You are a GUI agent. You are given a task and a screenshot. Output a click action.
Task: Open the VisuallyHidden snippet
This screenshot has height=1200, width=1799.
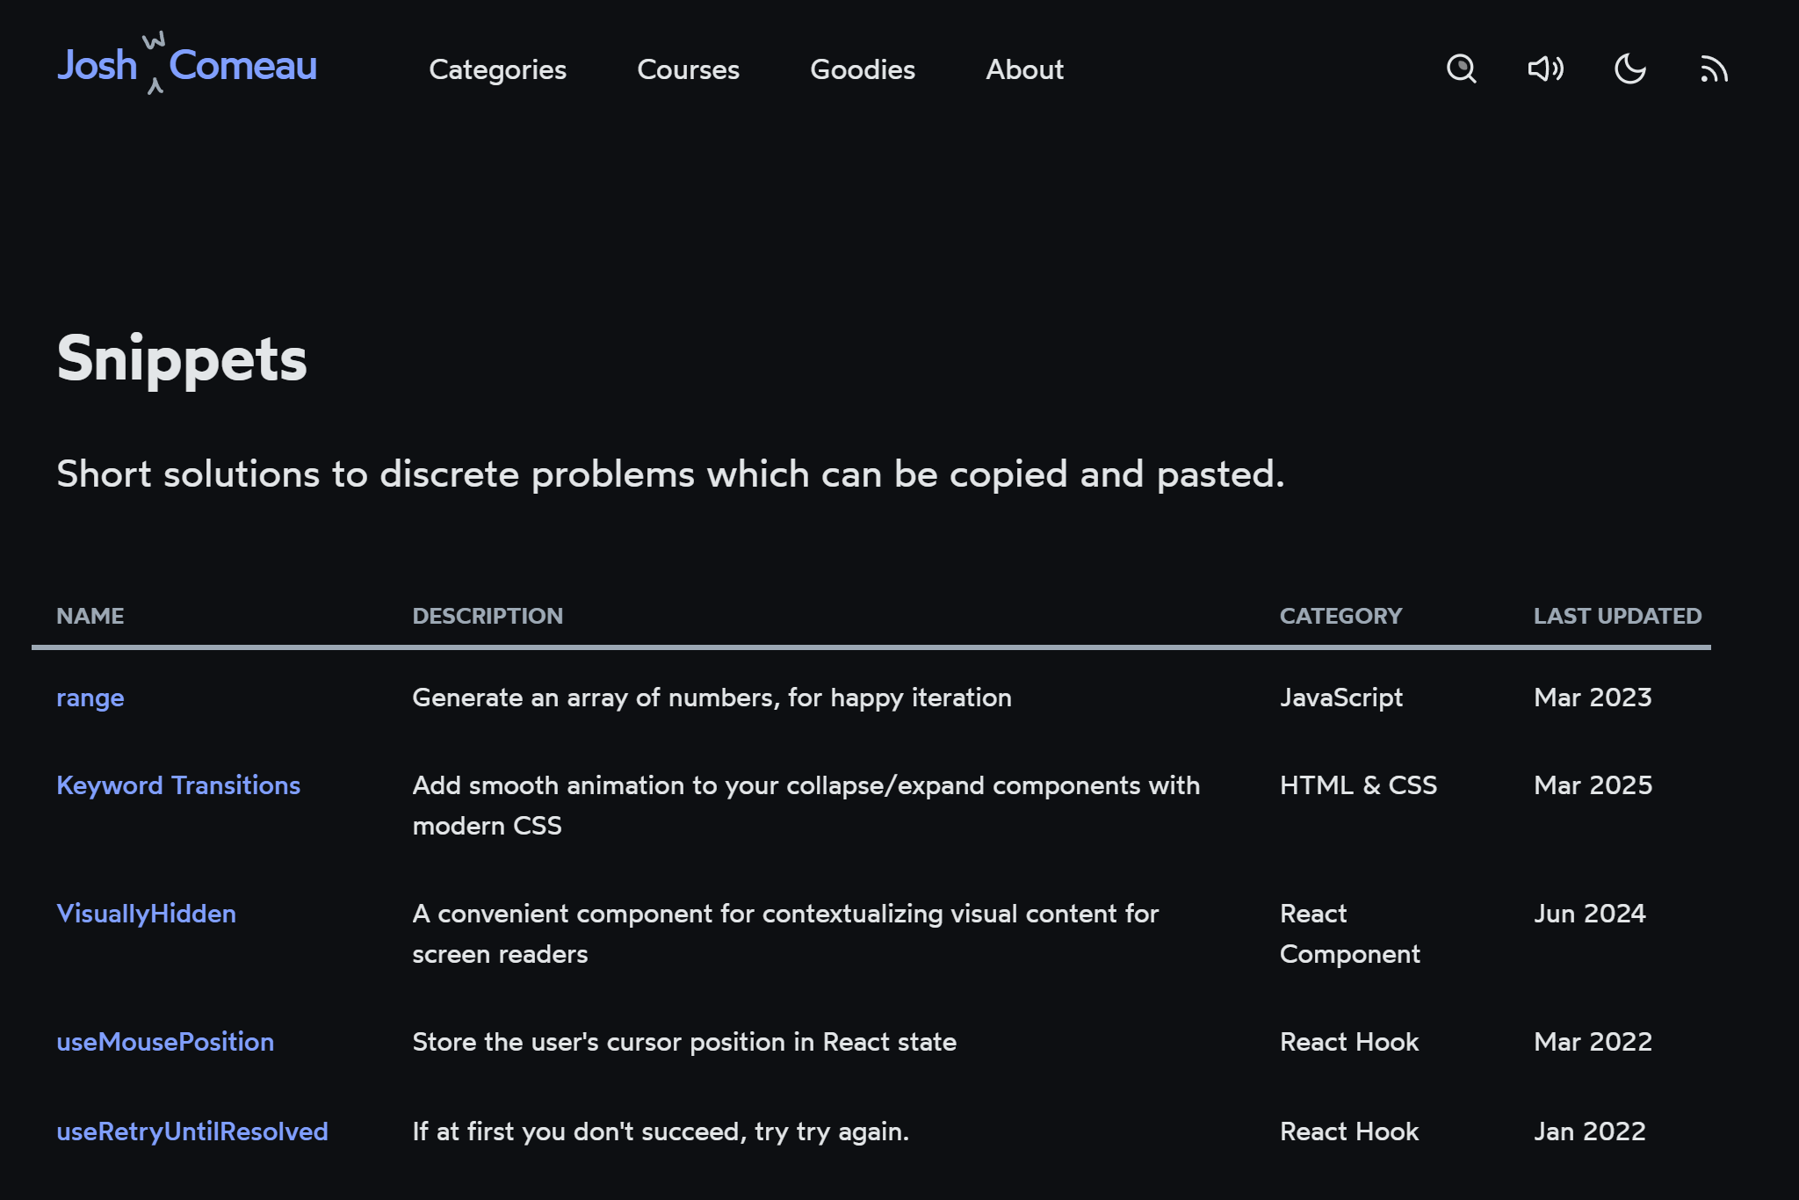(146, 914)
